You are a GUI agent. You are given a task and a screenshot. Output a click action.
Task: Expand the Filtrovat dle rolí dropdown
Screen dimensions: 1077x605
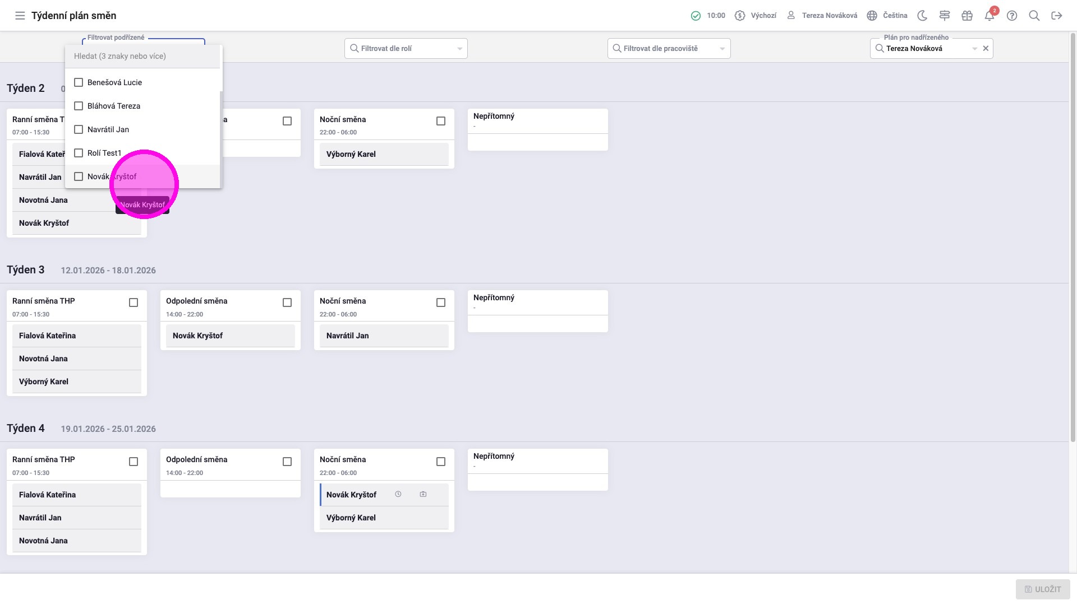point(459,49)
